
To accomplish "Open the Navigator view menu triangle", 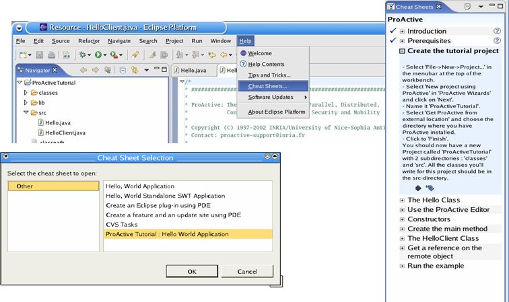I will [146, 70].
